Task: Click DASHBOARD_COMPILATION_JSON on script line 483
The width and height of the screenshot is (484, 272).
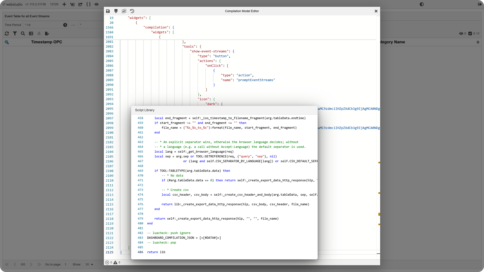Action: tap(171, 238)
